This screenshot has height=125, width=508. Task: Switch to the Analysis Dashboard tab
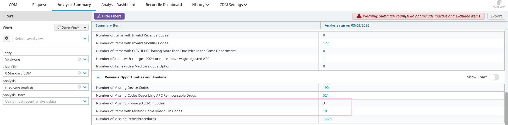pyautogui.click(x=118, y=5)
